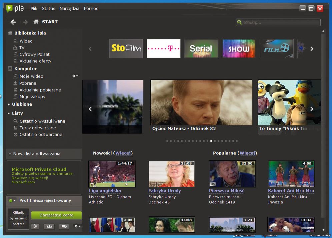Open Teraz odtwarzane list
Image resolution: width=332 pixels, height=238 pixels.
click(38, 128)
